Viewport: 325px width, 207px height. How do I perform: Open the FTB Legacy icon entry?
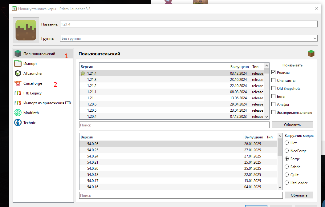point(18,93)
